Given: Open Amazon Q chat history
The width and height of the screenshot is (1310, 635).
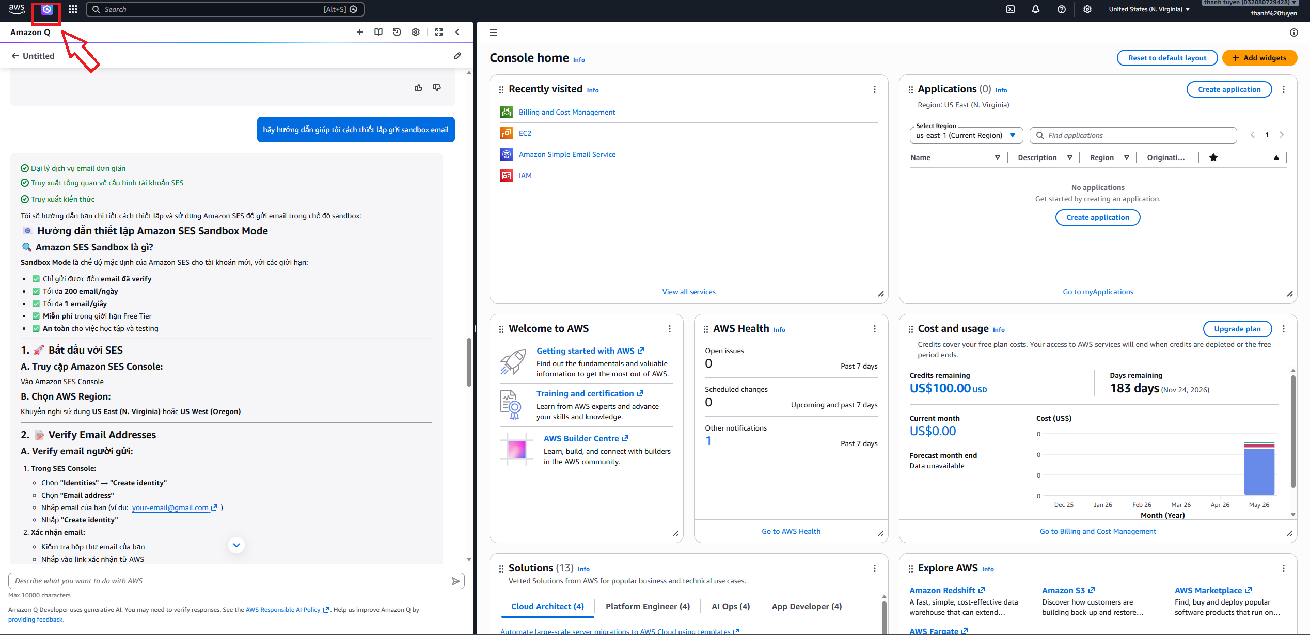Looking at the screenshot, I should pos(397,32).
